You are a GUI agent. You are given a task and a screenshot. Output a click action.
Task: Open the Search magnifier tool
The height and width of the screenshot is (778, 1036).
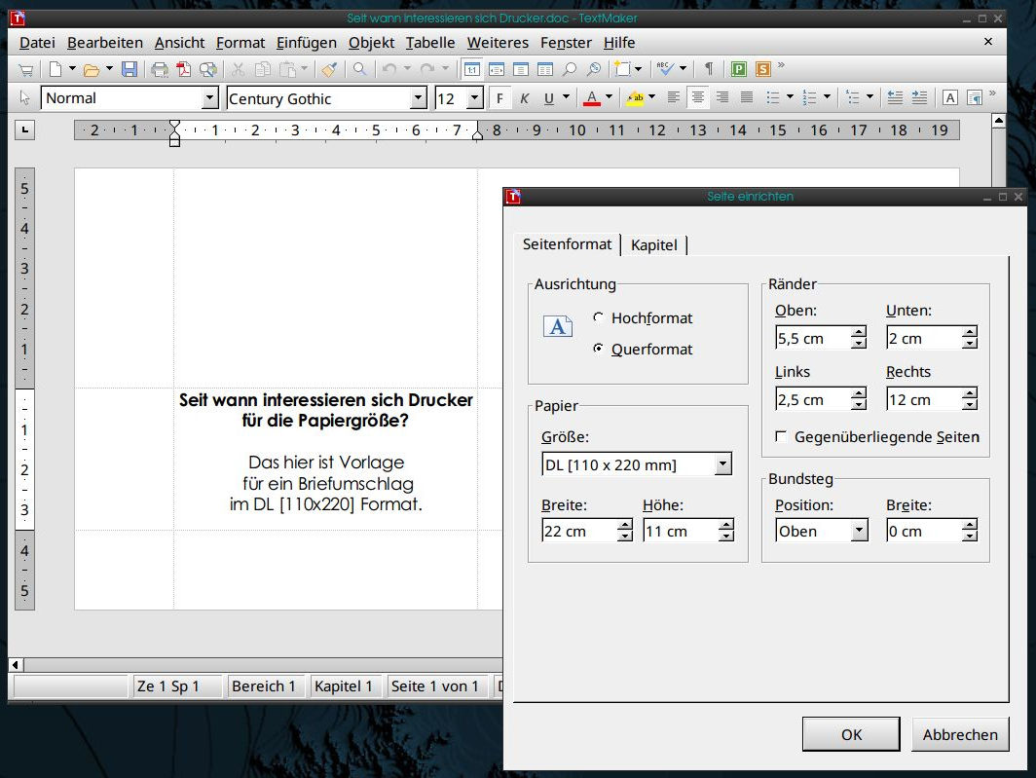point(359,69)
